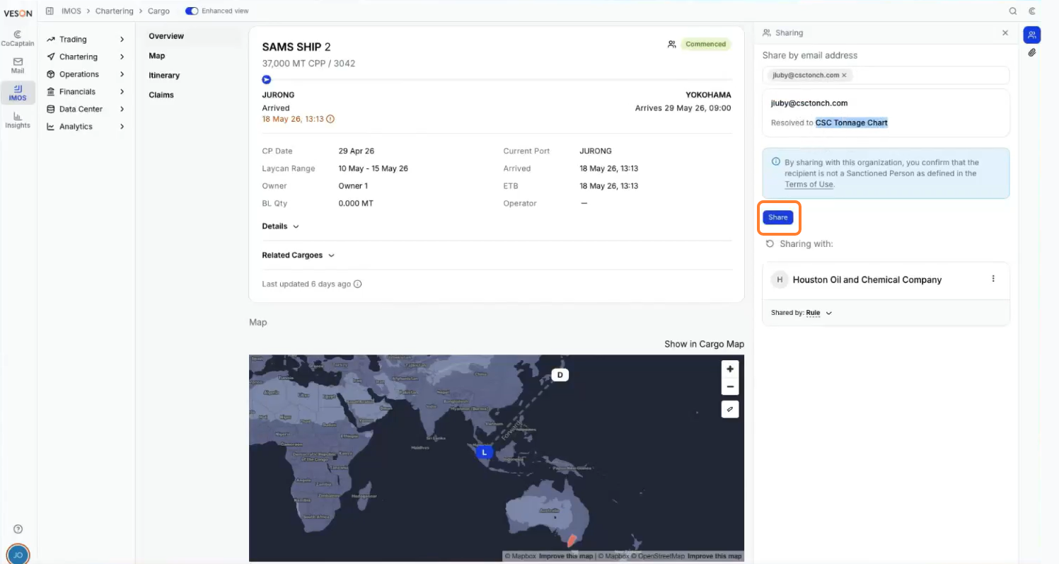Click the help question mark icon

tap(18, 529)
